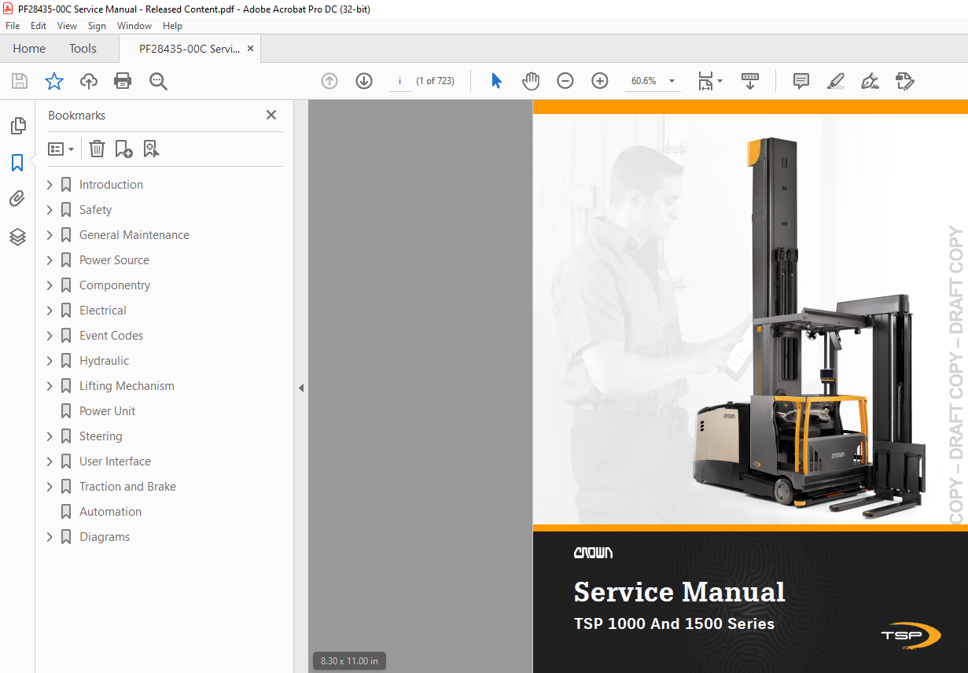Screen dimensions: 968x673
Task: Expand the Electrical bookmark
Action: tap(50, 311)
